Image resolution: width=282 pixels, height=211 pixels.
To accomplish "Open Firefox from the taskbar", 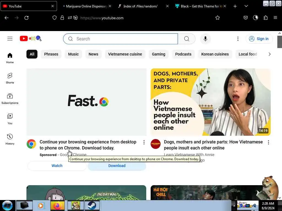I will (58, 206).
